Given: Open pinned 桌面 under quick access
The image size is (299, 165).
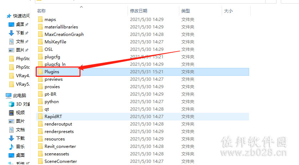Looking at the screenshot, I should pyautogui.click(x=20, y=25).
